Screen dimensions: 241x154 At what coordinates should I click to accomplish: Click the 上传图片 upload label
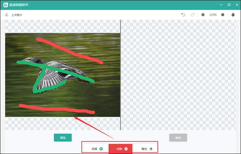(x=17, y=15)
